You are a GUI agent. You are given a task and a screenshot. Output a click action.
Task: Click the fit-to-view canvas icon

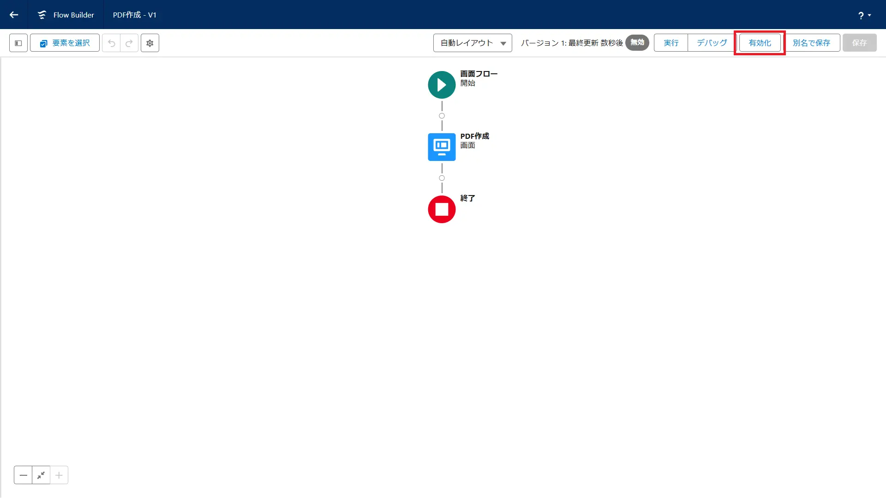pos(41,475)
